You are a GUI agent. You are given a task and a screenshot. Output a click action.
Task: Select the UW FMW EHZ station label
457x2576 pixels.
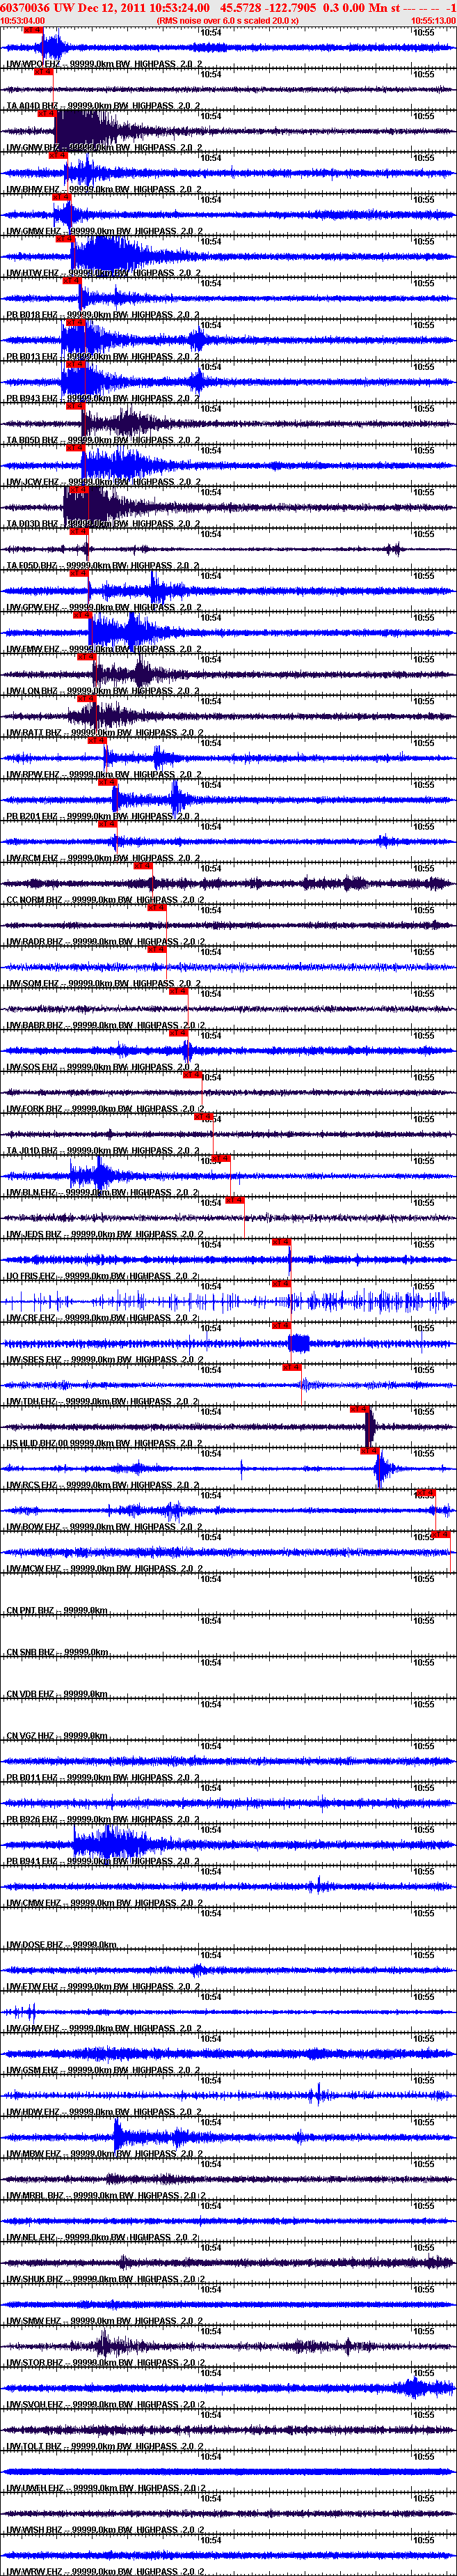104,650
